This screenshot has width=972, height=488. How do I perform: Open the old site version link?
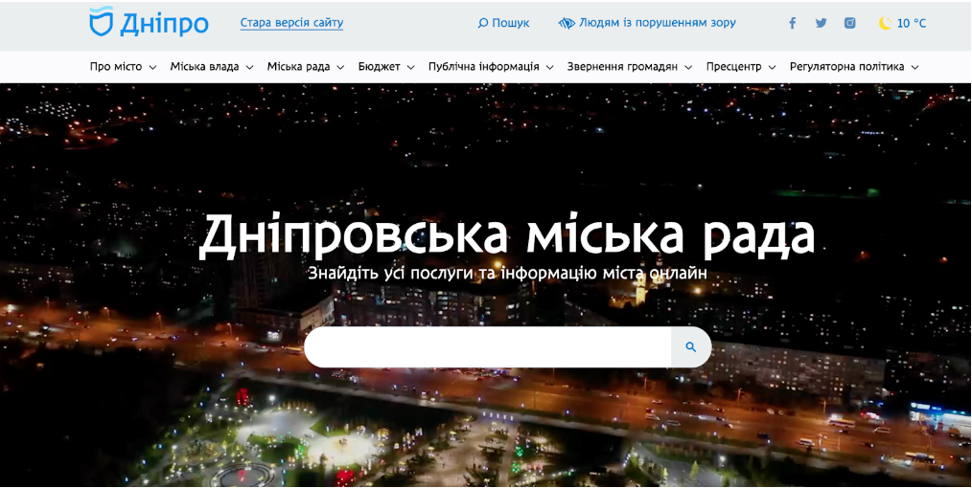coord(291,24)
